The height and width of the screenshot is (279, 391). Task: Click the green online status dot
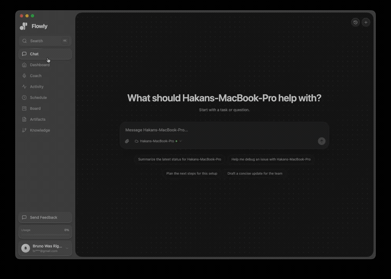tap(176, 141)
